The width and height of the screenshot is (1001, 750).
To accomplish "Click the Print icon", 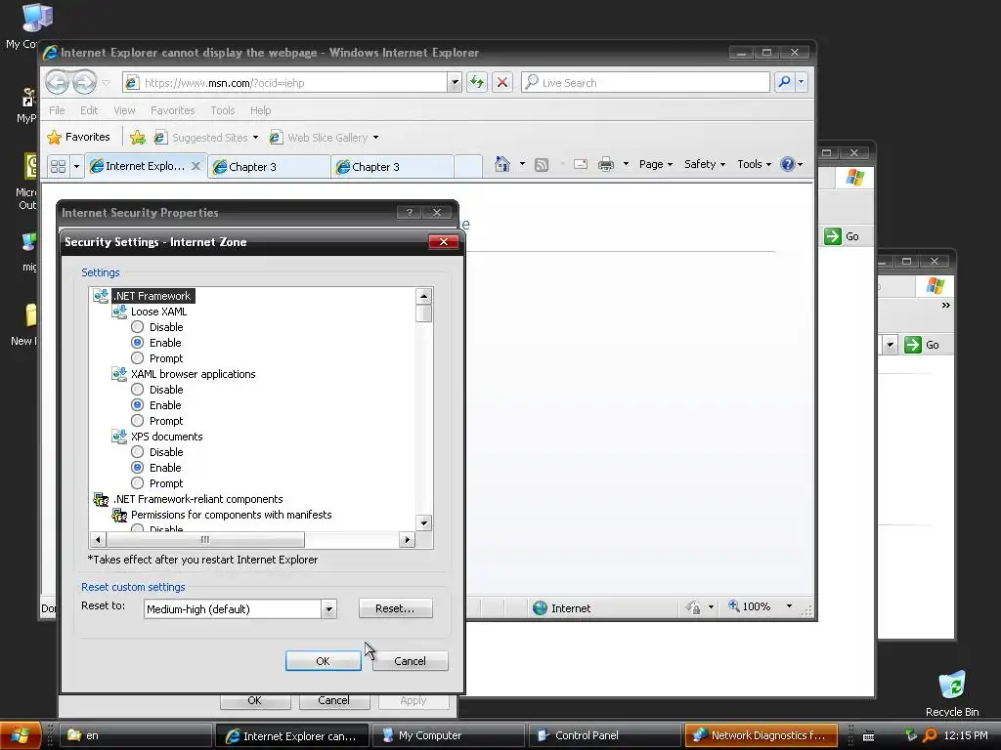I will pyautogui.click(x=606, y=164).
